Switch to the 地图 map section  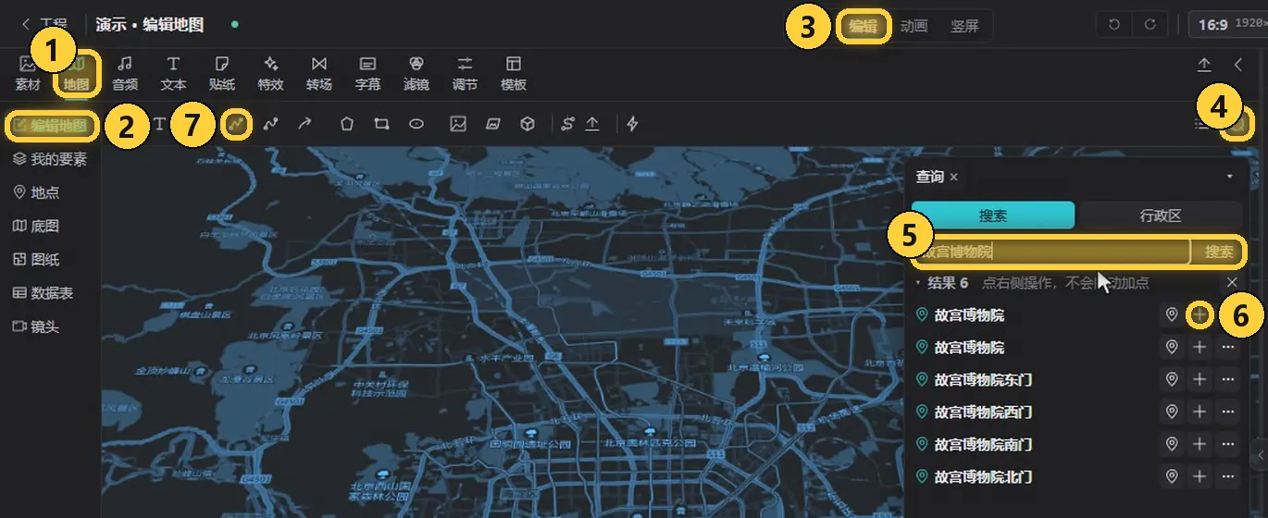pos(76,73)
